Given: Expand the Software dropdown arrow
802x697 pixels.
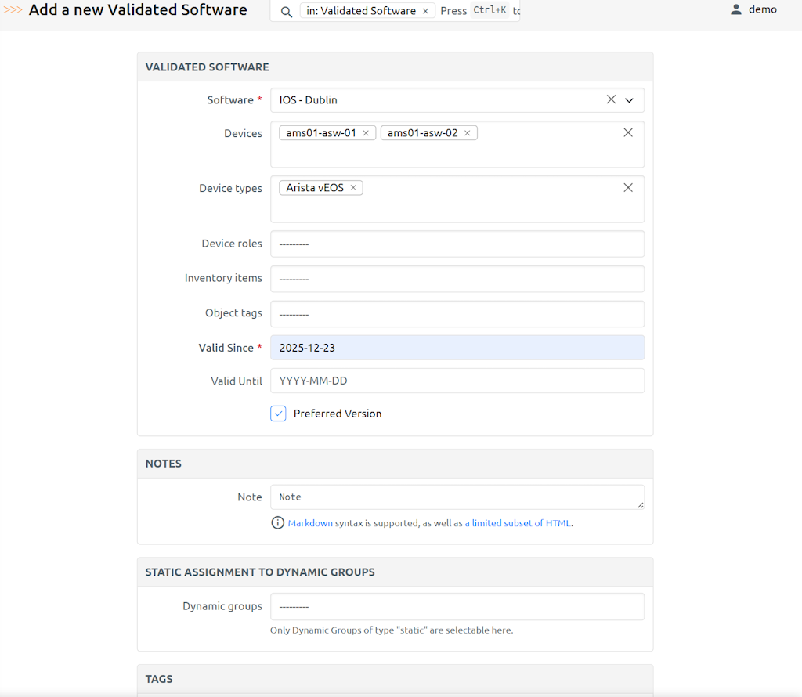Looking at the screenshot, I should pyautogui.click(x=629, y=100).
